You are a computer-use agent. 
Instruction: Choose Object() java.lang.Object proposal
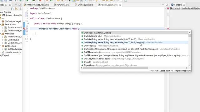coord(134,62)
